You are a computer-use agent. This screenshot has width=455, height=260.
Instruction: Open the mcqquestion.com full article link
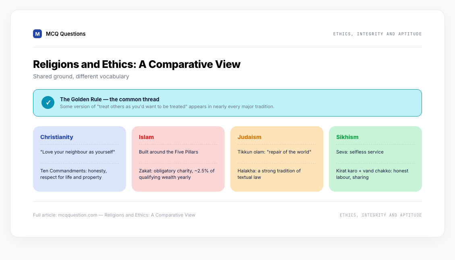pyautogui.click(x=77, y=215)
